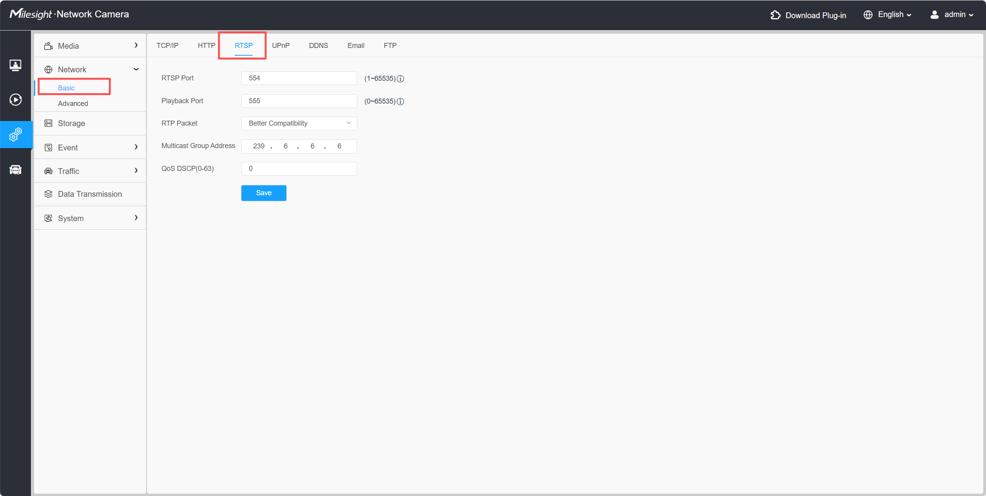Image resolution: width=986 pixels, height=496 pixels.
Task: Expand the Event menu section
Action: tap(90, 147)
